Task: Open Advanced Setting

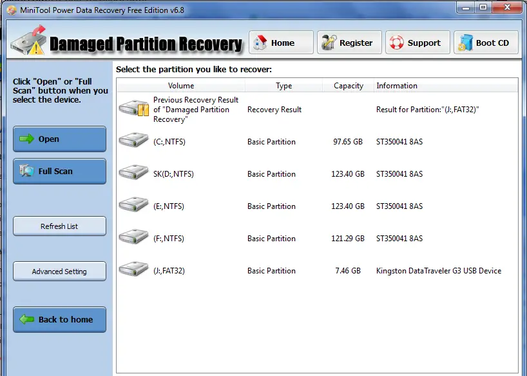Action: [59, 271]
